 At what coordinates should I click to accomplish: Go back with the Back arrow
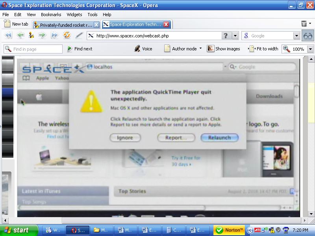20,35
